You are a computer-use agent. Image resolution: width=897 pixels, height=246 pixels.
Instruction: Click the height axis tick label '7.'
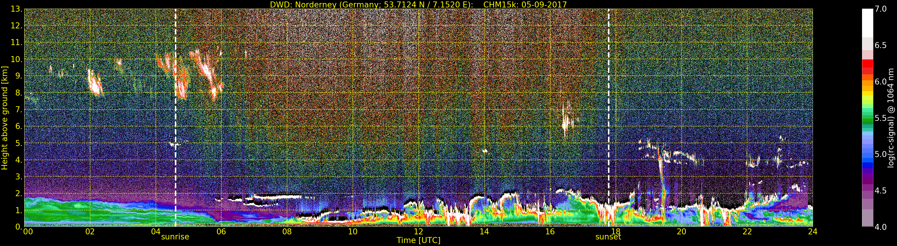(19, 110)
